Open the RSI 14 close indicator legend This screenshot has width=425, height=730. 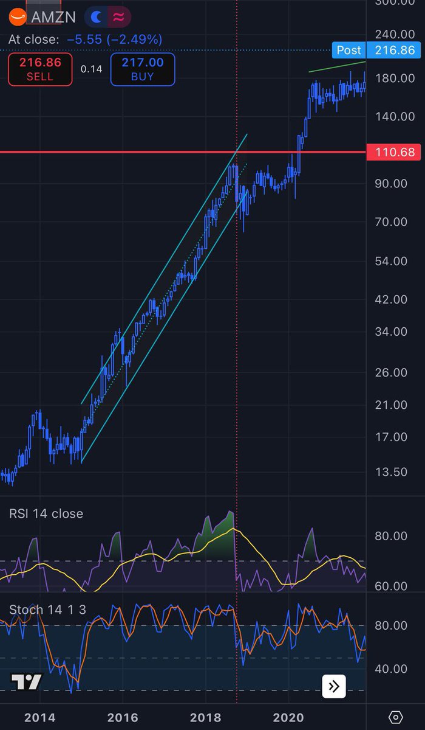pyautogui.click(x=46, y=513)
